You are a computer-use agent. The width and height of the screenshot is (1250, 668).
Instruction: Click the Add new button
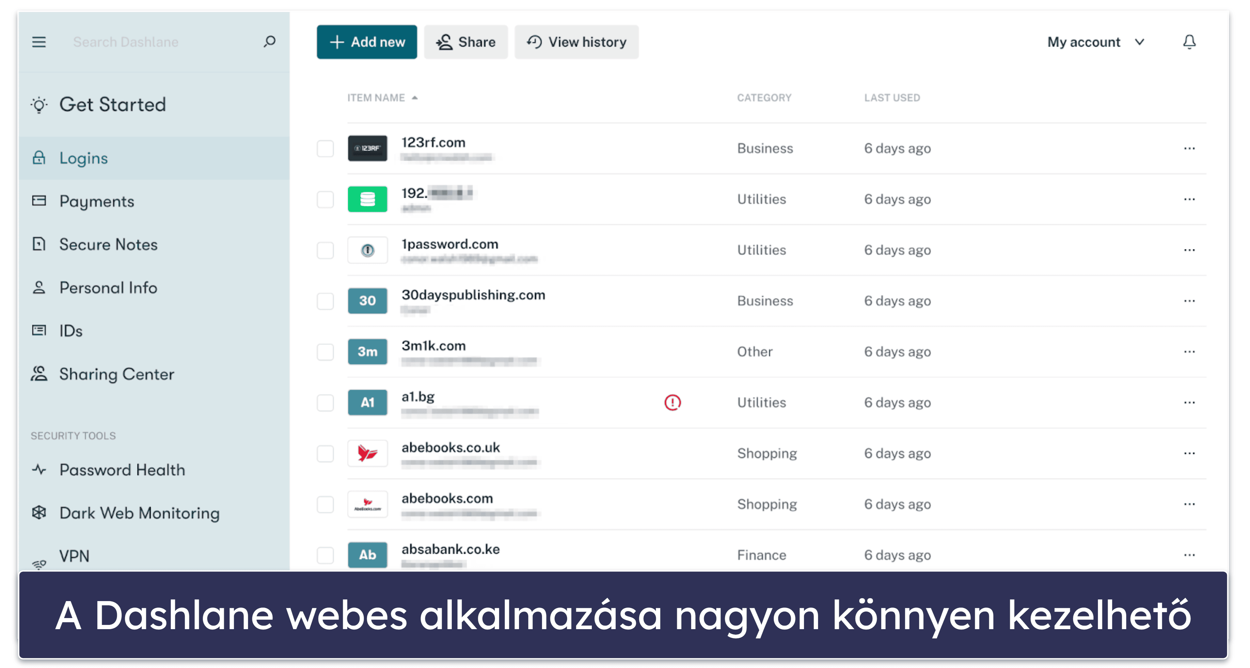point(366,42)
